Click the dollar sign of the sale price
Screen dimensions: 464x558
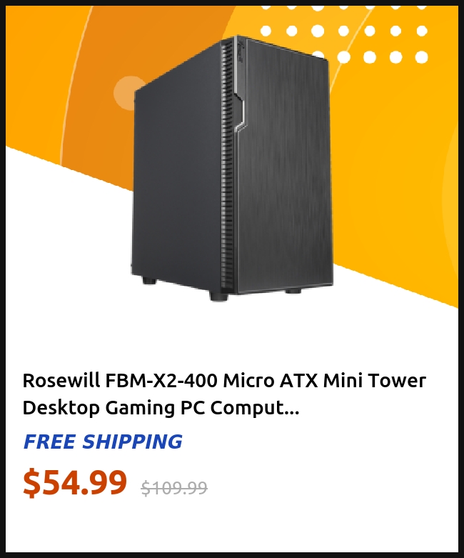point(31,483)
